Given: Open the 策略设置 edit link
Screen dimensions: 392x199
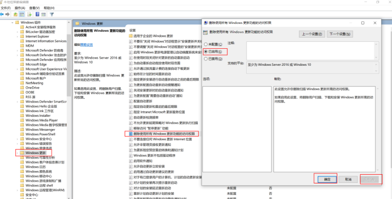Looking at the screenshot, I should tap(86, 45).
